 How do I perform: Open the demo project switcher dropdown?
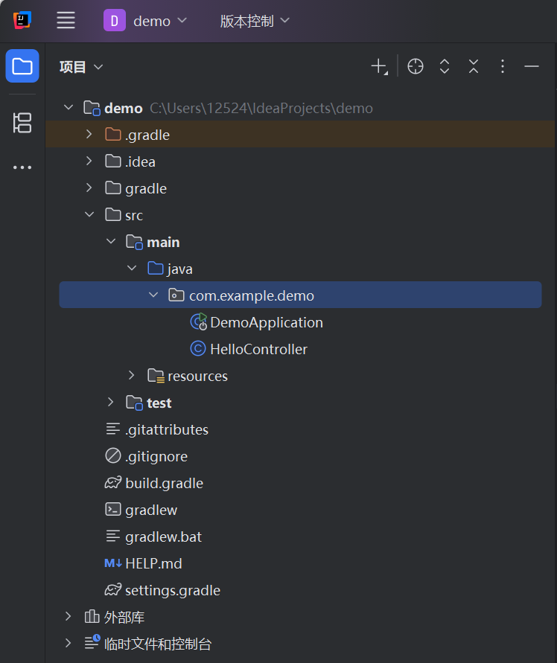coord(147,20)
